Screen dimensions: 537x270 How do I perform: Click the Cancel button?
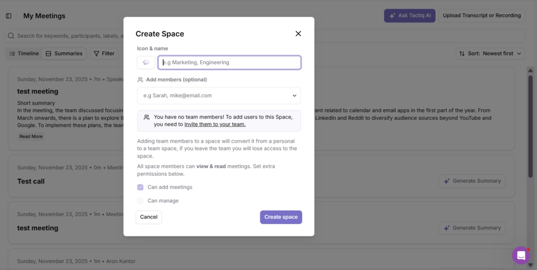point(148,217)
